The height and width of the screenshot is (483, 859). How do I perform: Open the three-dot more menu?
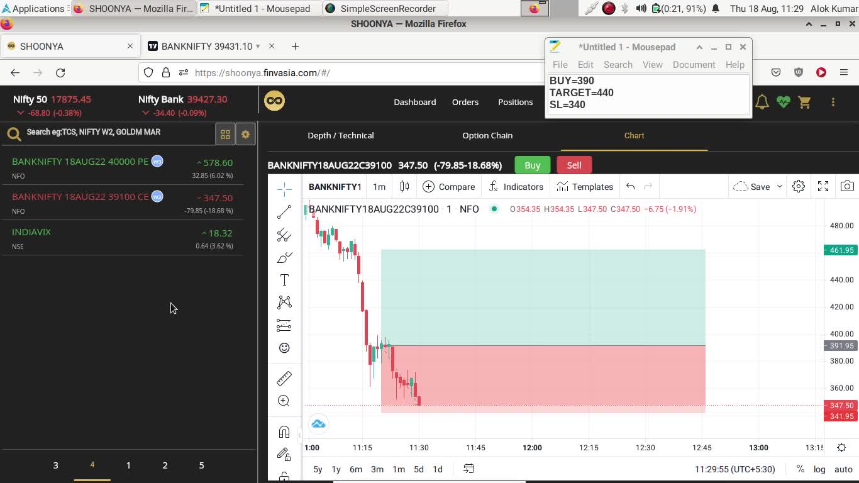[x=833, y=102]
